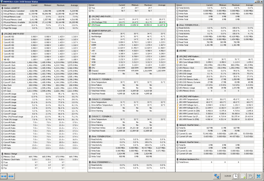The height and width of the screenshot is (181, 264).
Task: Click the Maximum column header above Tras row
Action: coord(146,5)
